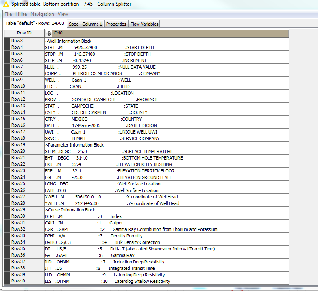Switch to Table "default" rows tab
Image resolution: width=318 pixels, height=291 pixels.
(x=35, y=23)
